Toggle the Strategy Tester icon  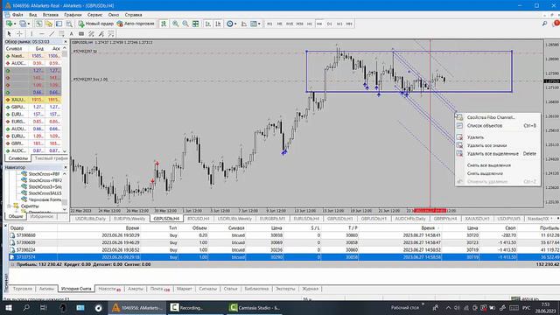(x=69, y=24)
